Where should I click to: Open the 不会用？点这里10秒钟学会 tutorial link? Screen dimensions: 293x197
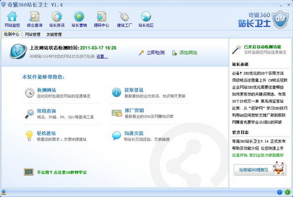pyautogui.click(x=62, y=172)
